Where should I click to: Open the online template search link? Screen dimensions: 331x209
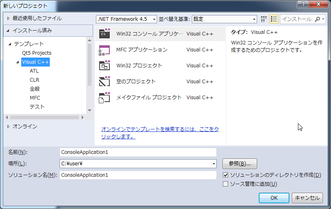coord(160,133)
